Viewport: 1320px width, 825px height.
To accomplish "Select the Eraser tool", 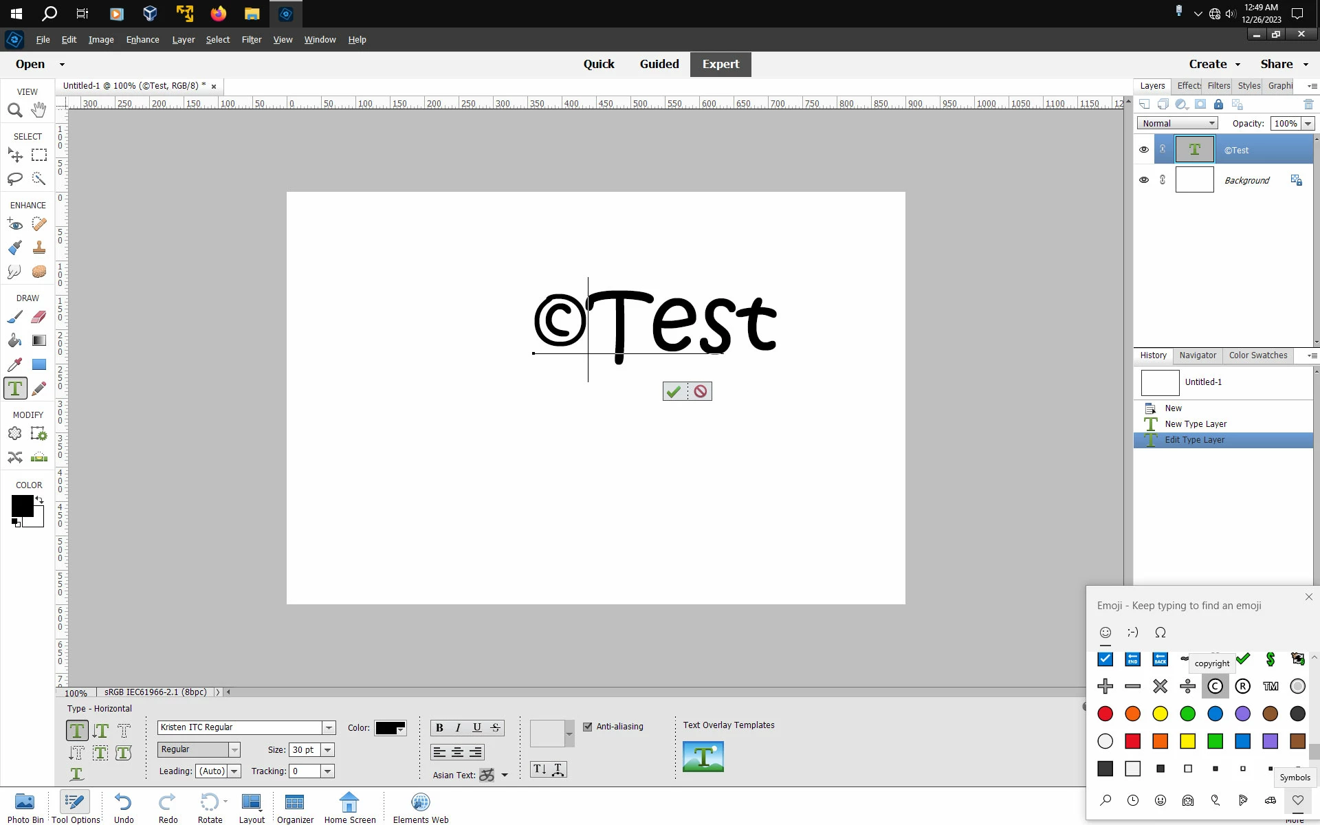I will click(x=39, y=317).
